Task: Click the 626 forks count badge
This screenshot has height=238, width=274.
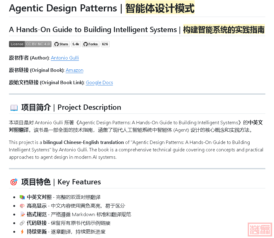Action: click(105, 44)
